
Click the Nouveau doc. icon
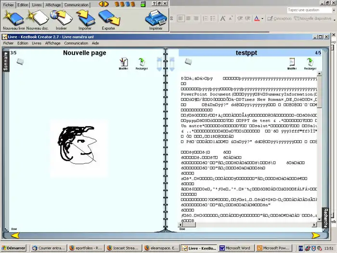coord(38,18)
